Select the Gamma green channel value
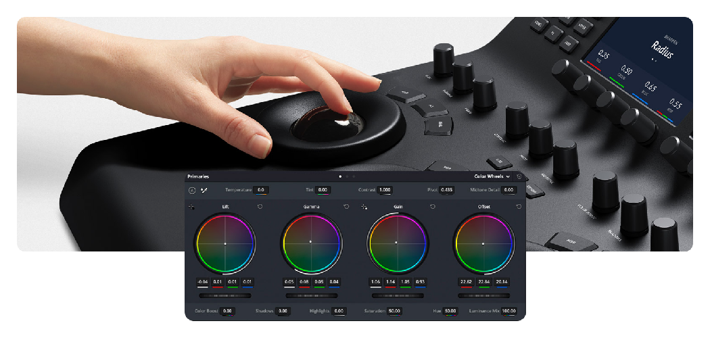 point(318,283)
